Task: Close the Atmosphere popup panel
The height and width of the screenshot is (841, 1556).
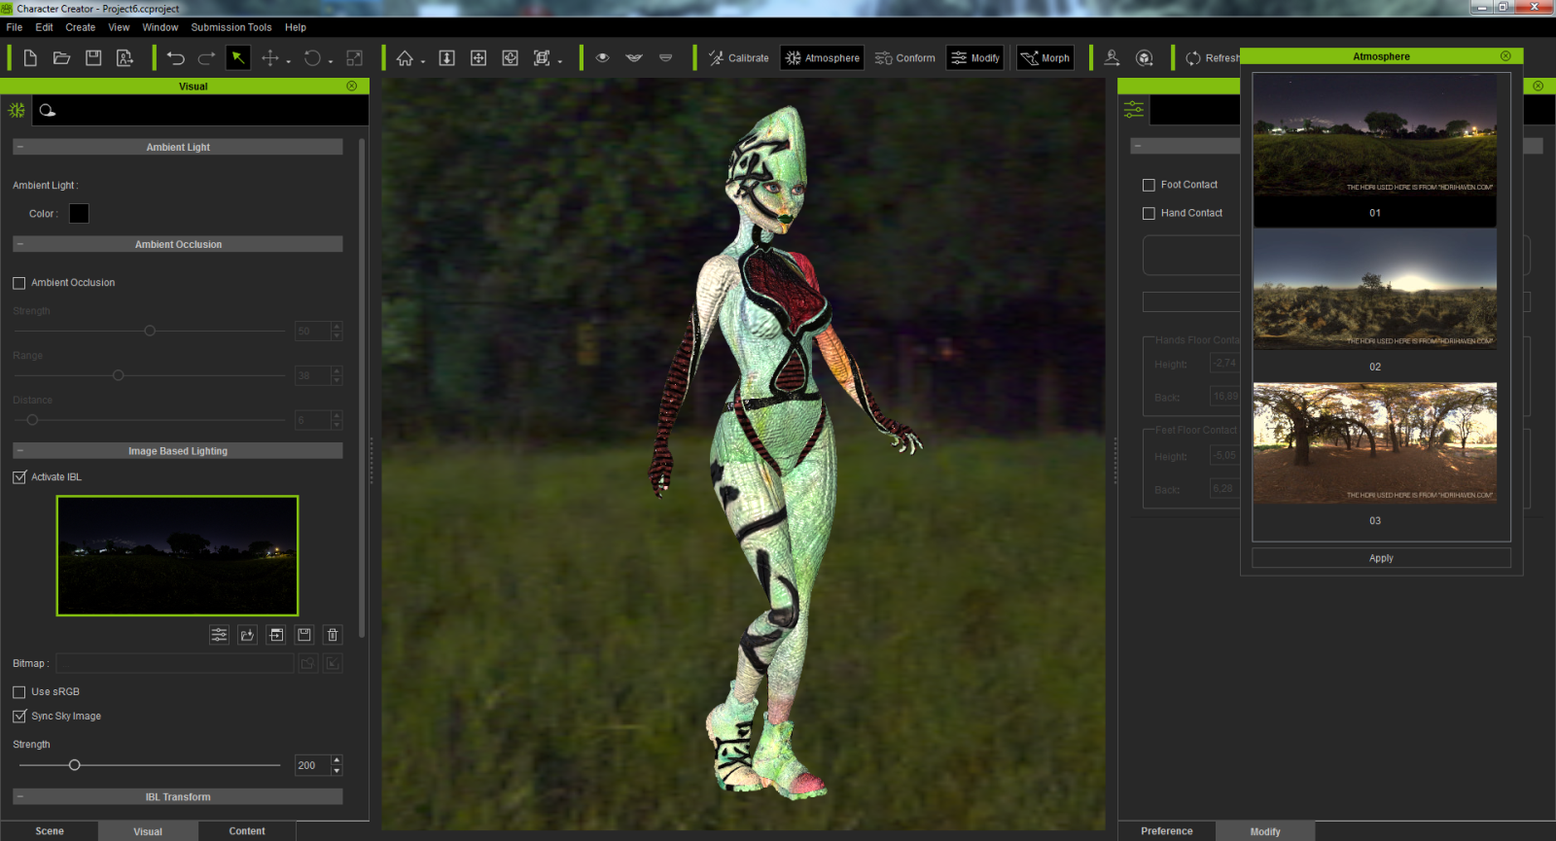Action: tap(1505, 56)
